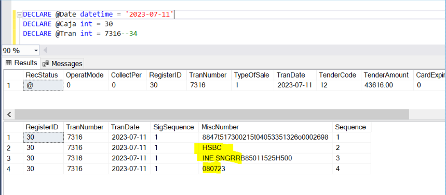Click the RecStatus column header
This screenshot has width=446, height=195.
pos(44,75)
